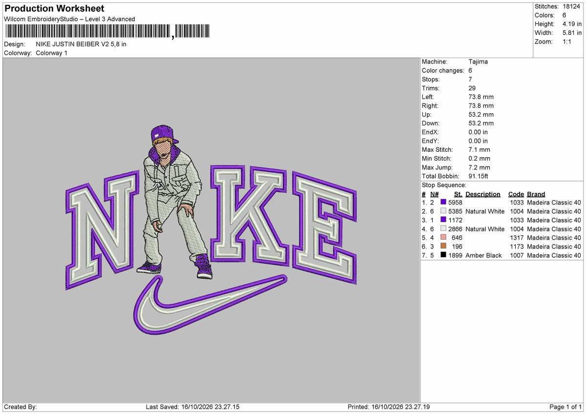Click the Max Stitch value 7.1 mm

pos(479,149)
